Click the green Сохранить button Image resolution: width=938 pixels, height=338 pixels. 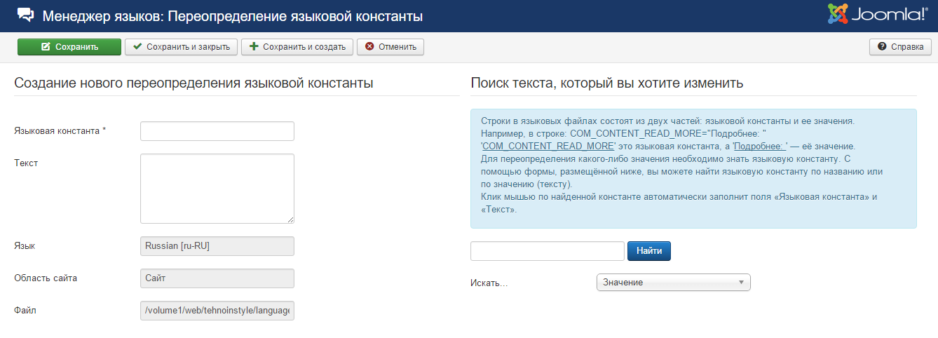69,47
